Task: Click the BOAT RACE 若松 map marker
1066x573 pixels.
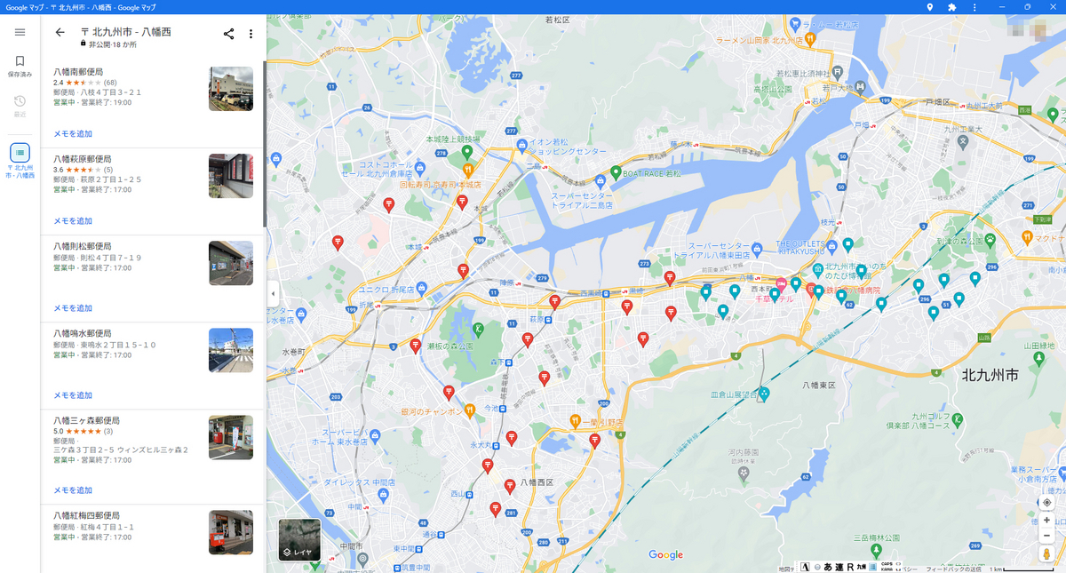Action: [615, 171]
